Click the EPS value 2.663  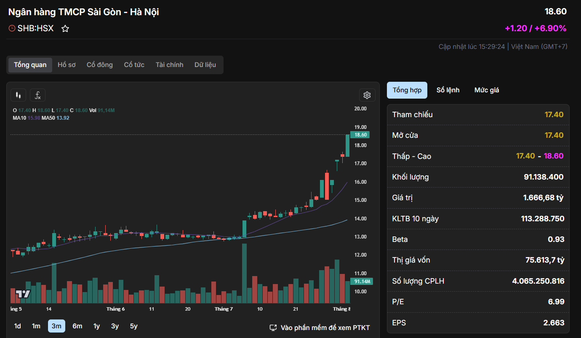coord(554,323)
